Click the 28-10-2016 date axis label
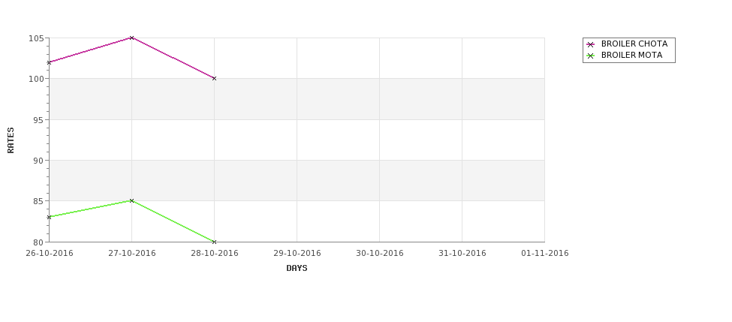Screen dimensions: 732x322 pyautogui.click(x=214, y=254)
